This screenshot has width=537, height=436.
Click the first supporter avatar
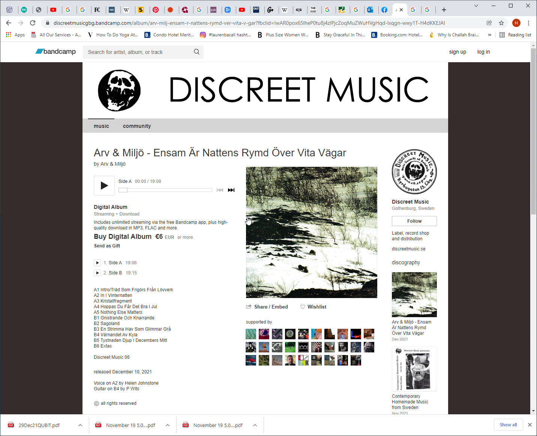click(251, 334)
